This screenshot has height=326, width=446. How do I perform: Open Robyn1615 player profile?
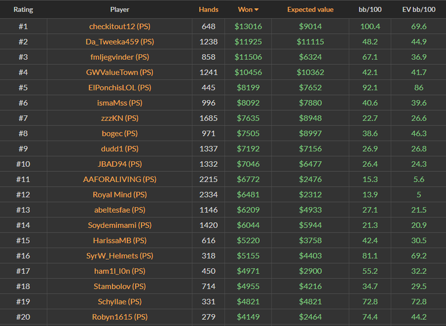tap(120, 316)
